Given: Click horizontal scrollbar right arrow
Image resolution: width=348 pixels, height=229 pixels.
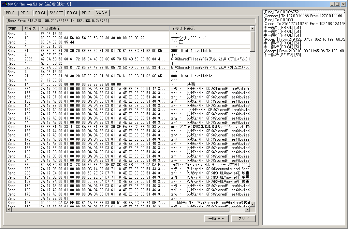Looking at the screenshot, I should (x=247, y=209).
